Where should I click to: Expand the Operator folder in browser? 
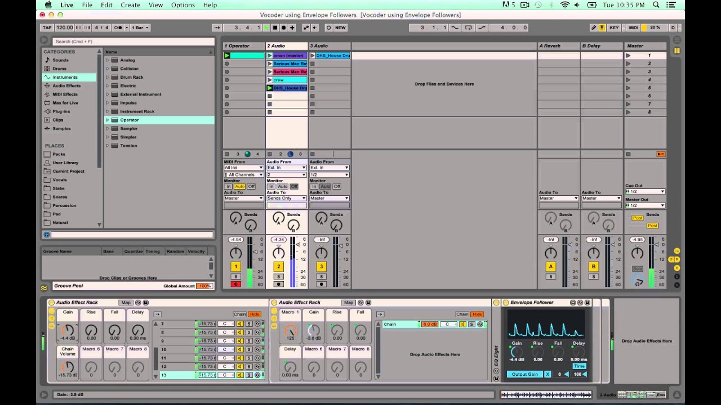pyautogui.click(x=108, y=120)
